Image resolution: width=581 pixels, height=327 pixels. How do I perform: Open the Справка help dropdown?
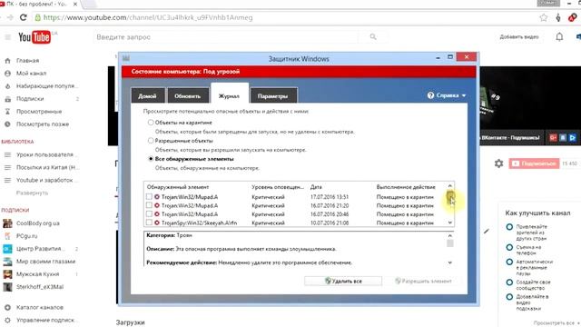447,95
